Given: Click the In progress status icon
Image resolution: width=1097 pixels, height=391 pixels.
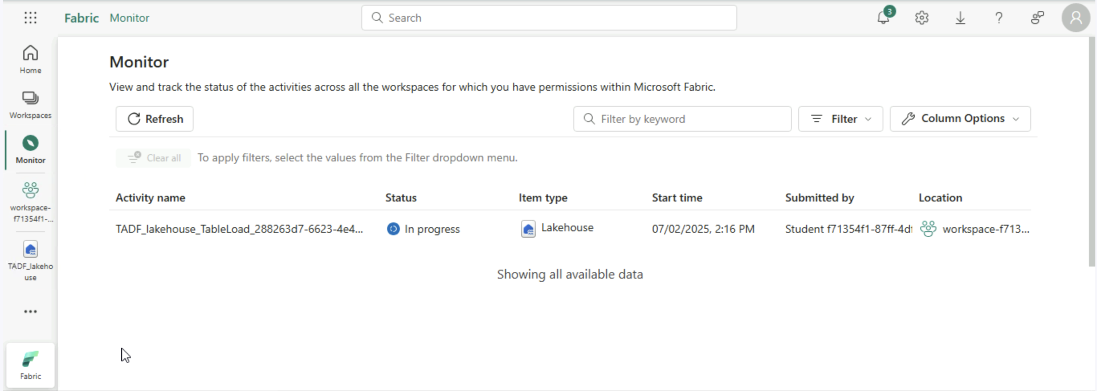Looking at the screenshot, I should point(393,229).
